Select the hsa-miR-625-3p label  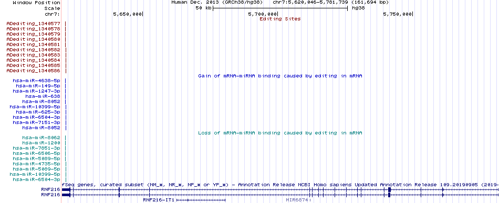[38, 112]
